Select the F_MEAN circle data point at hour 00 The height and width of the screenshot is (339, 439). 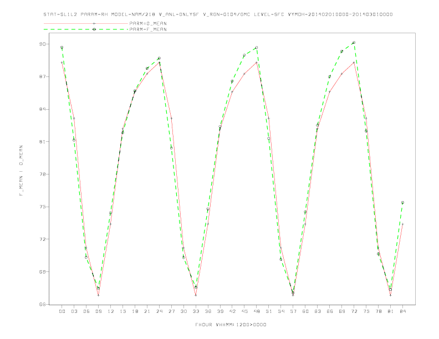[62, 48]
